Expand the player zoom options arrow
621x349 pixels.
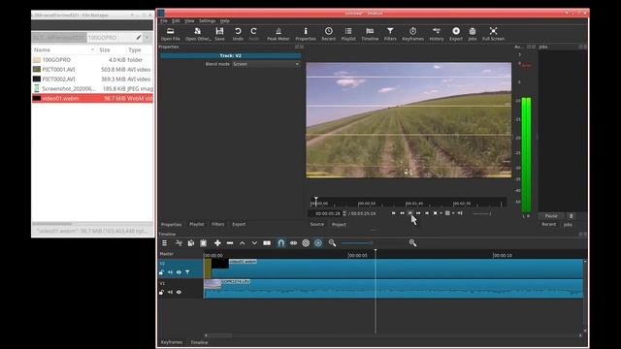[x=441, y=213]
